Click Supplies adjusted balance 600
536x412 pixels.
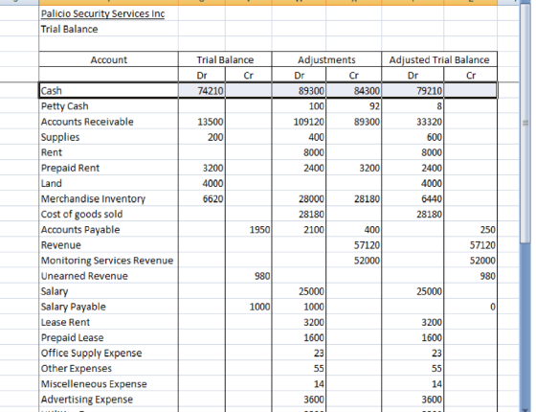coord(413,137)
